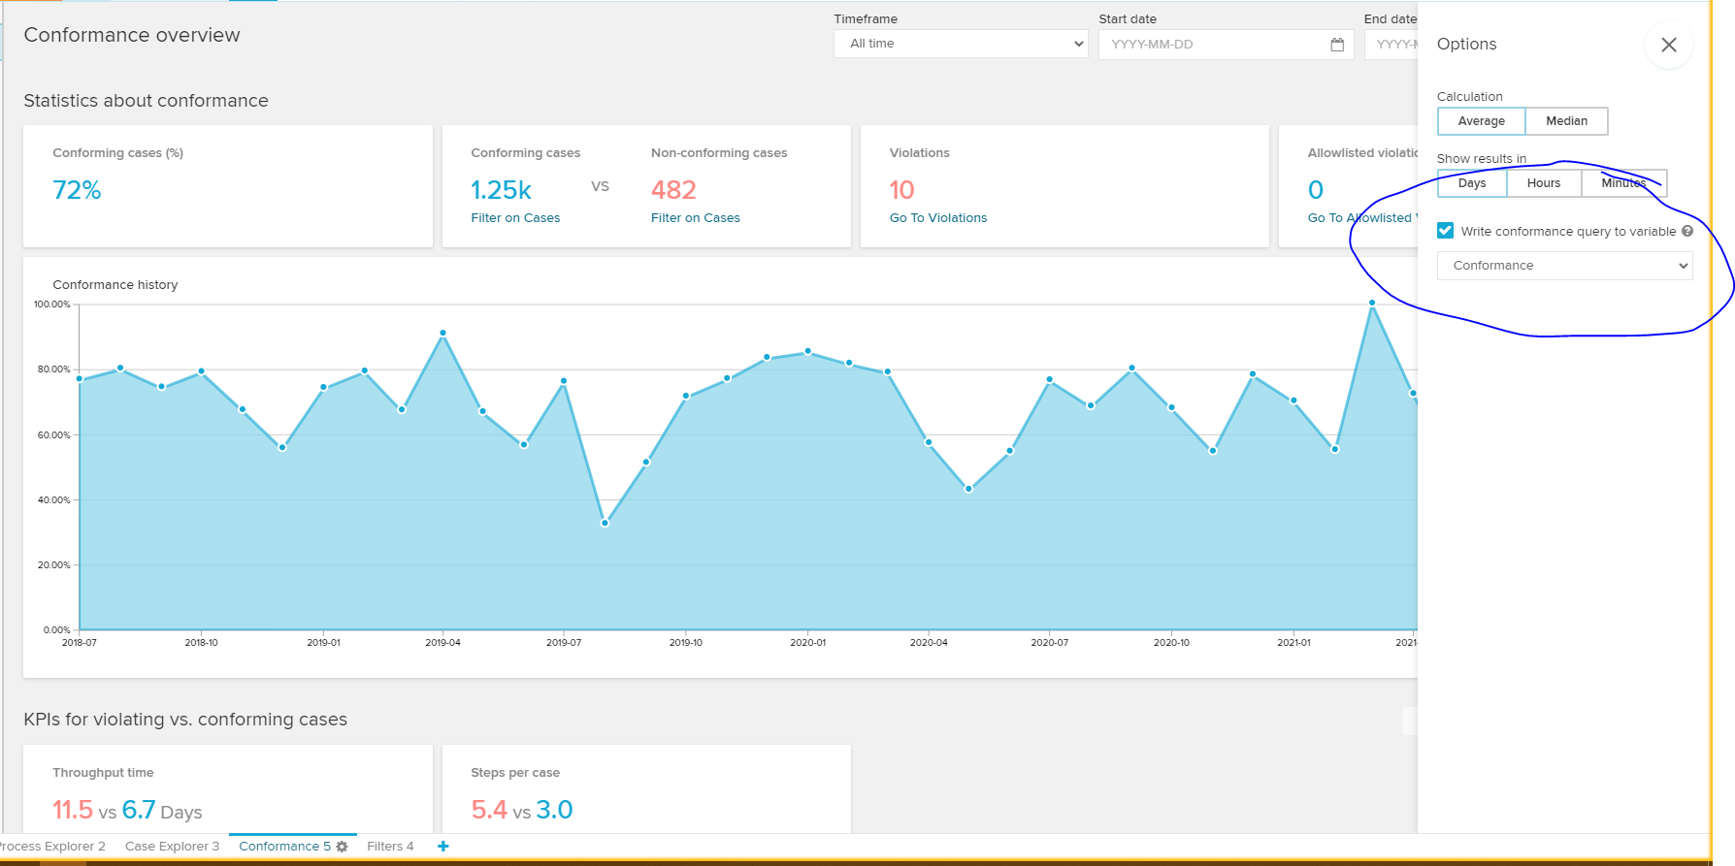1735x866 pixels.
Task: Select the Options panel heading
Action: click(x=1466, y=45)
